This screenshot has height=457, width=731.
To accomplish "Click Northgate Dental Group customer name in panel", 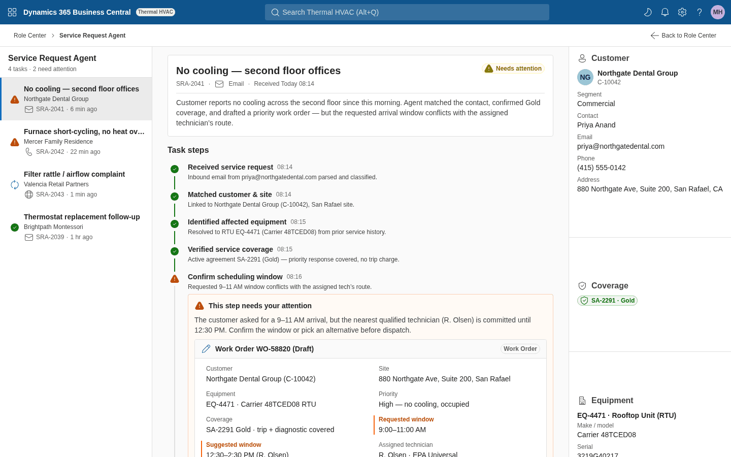I will 638,73.
